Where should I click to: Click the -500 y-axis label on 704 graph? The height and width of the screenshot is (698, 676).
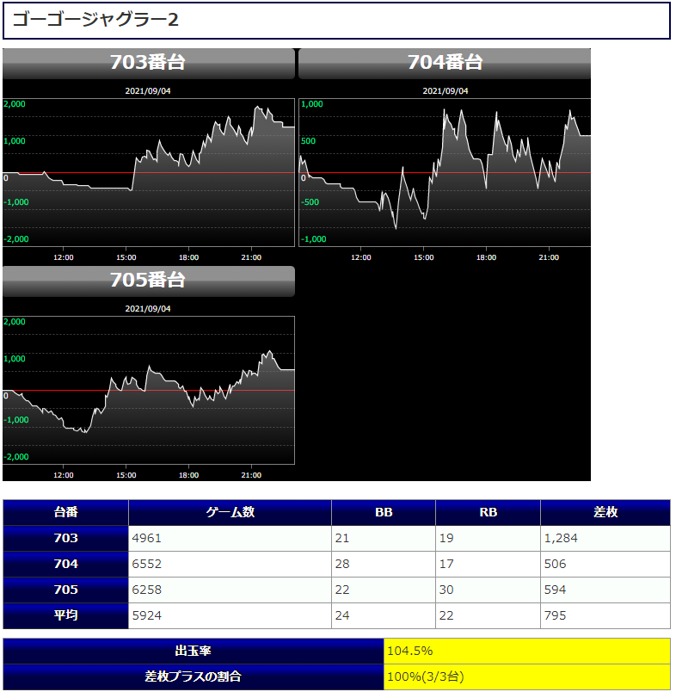tap(310, 202)
